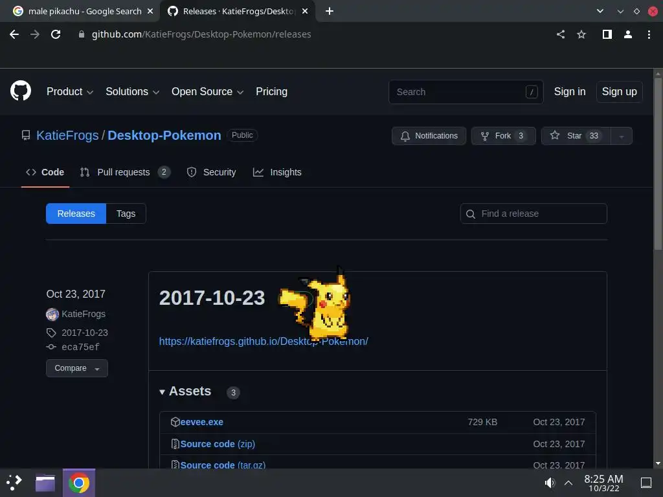Select the Releases button
Screen dimensions: 663x497
click(76, 214)
